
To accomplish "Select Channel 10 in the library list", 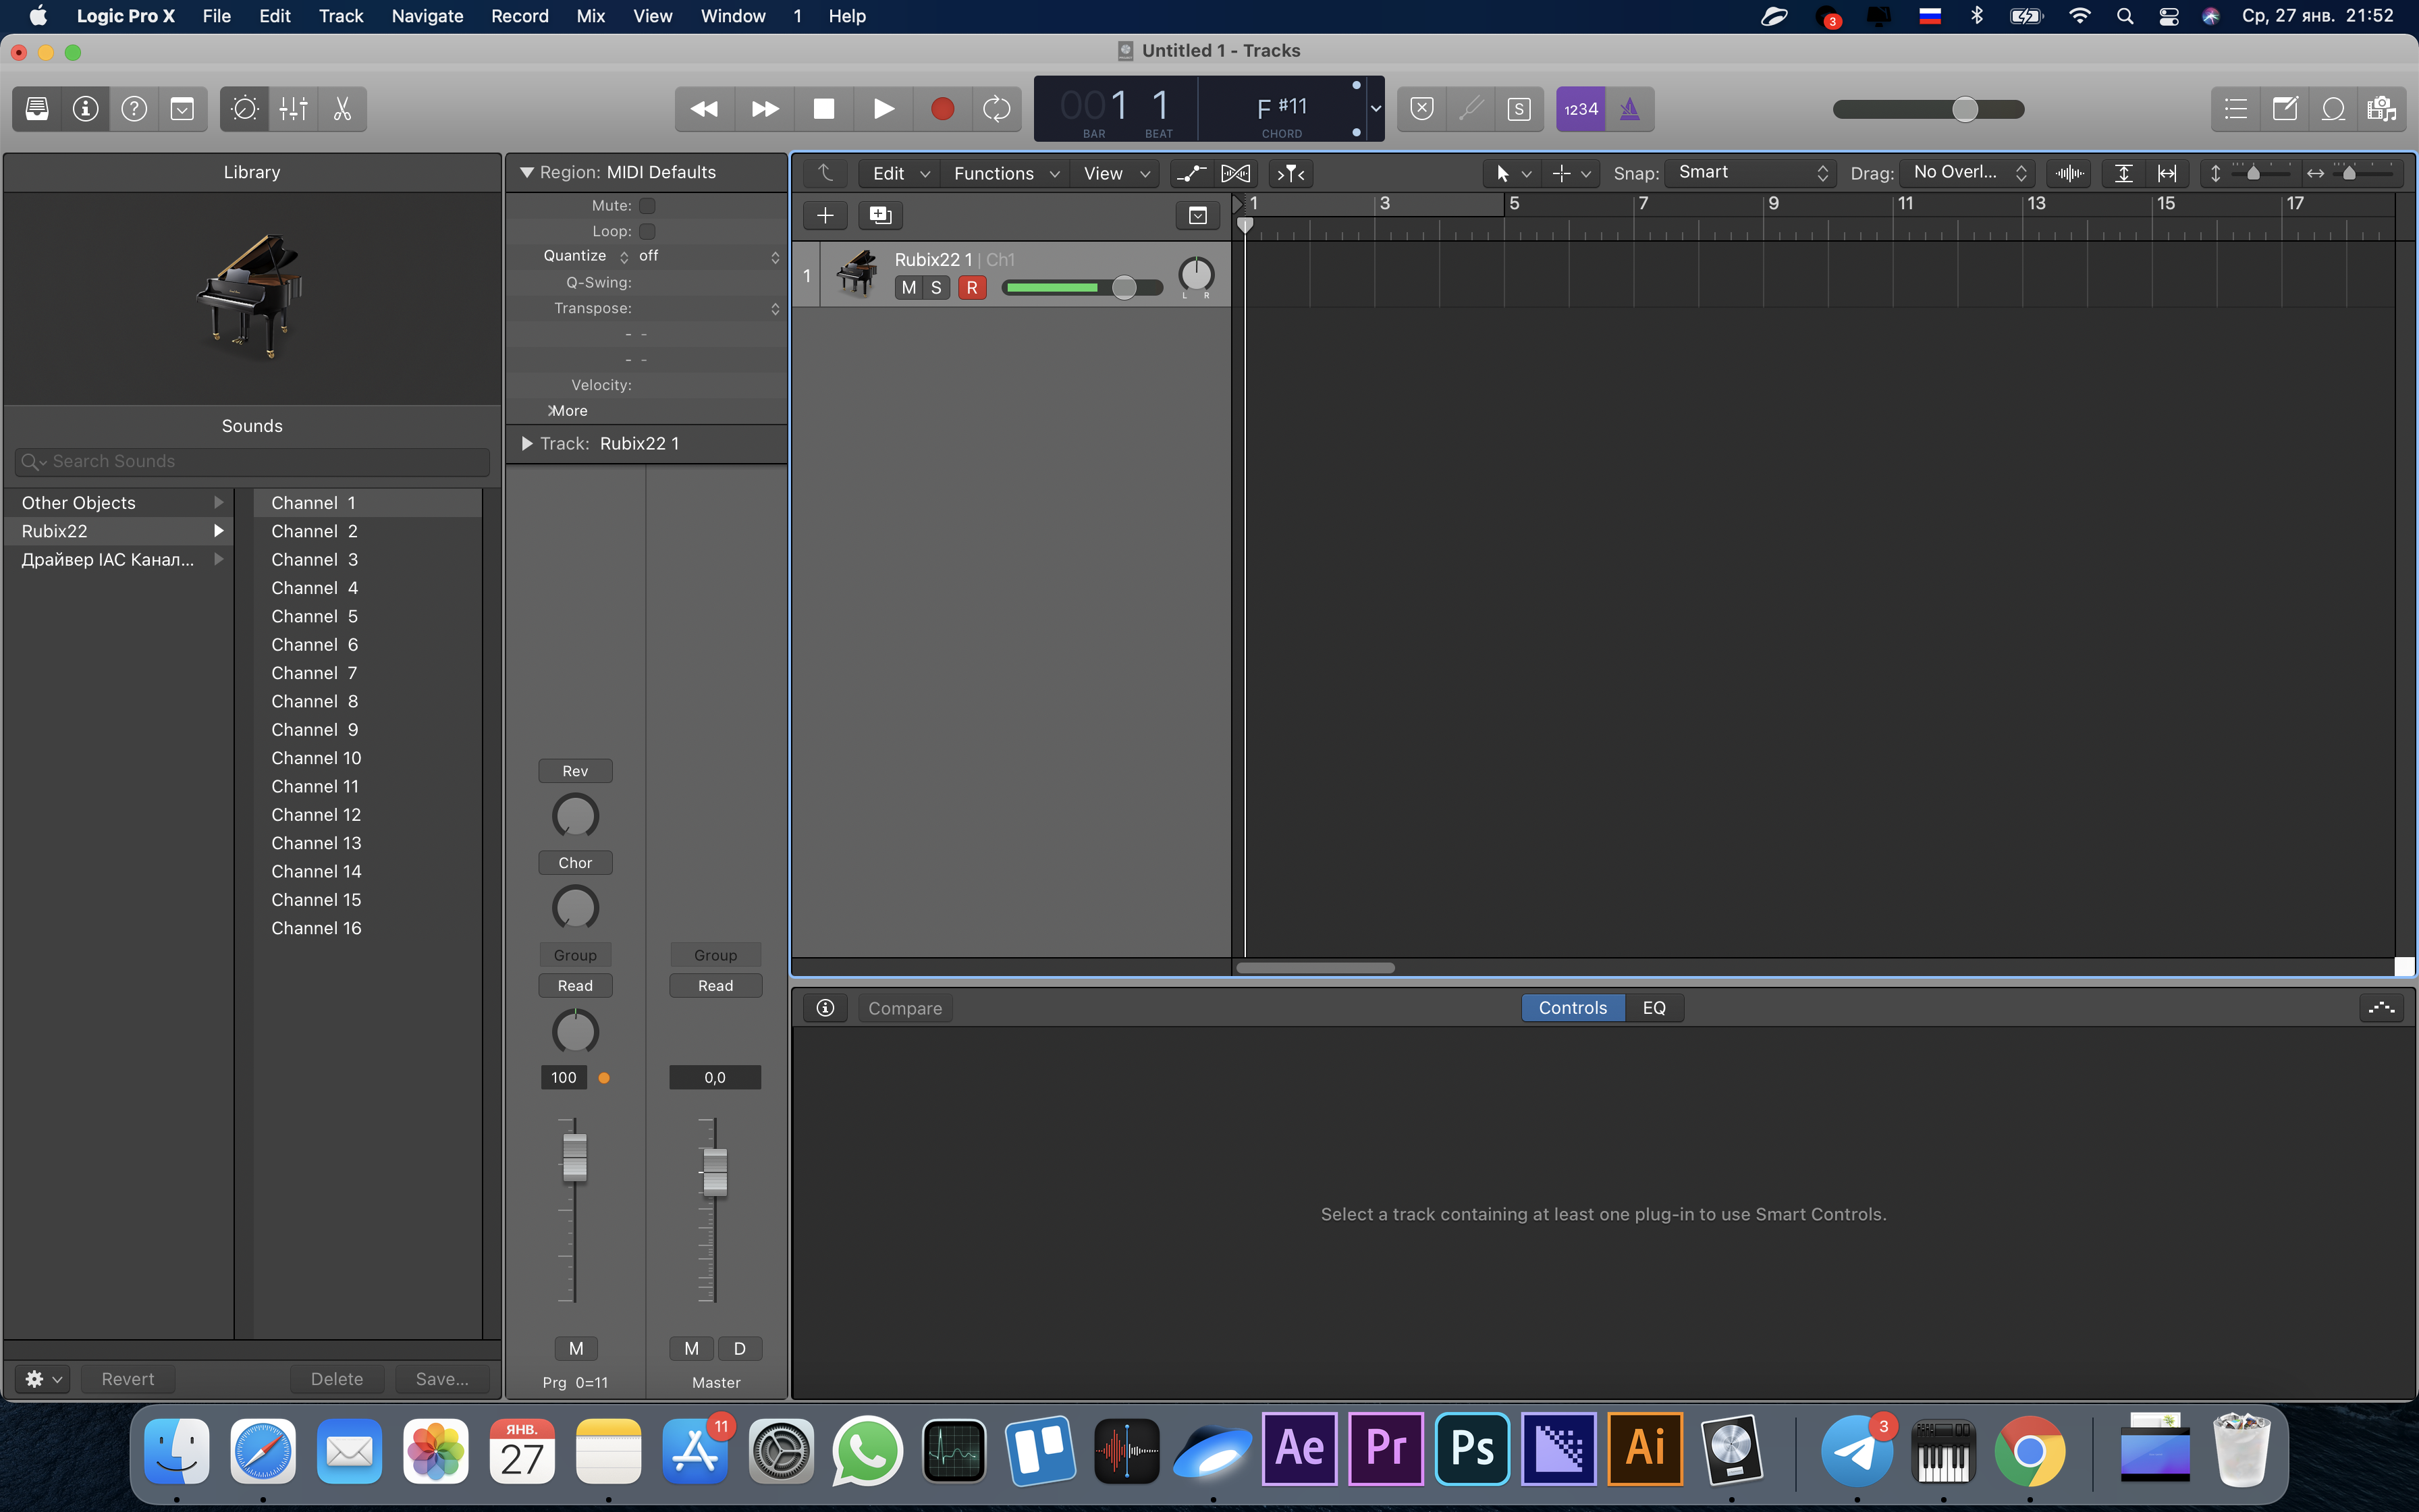I will click(x=316, y=758).
